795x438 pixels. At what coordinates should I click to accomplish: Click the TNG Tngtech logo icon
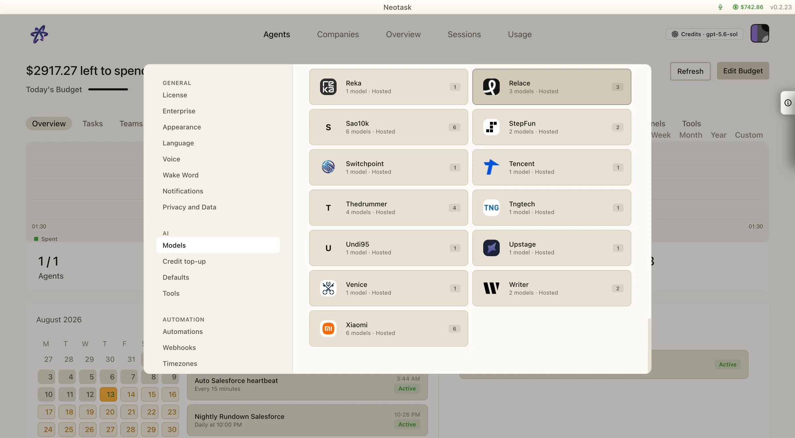click(x=491, y=208)
